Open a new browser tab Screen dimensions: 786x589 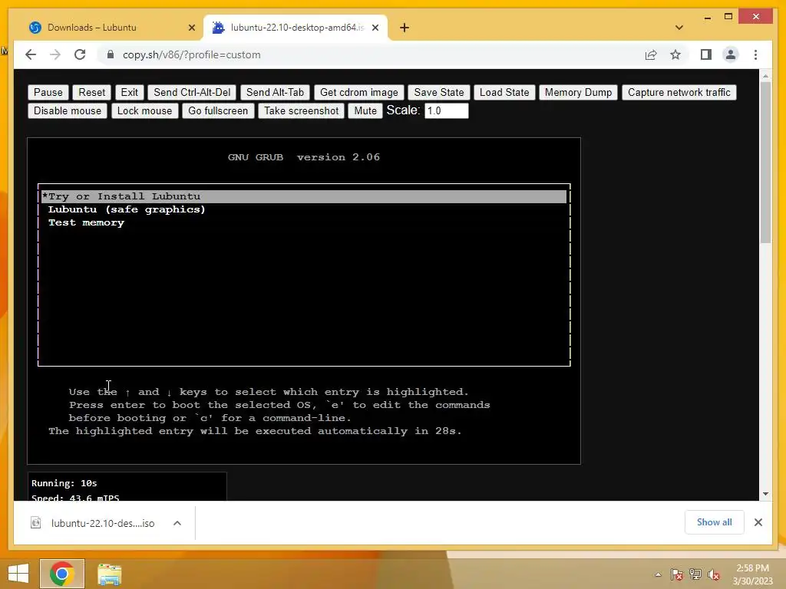pyautogui.click(x=405, y=28)
